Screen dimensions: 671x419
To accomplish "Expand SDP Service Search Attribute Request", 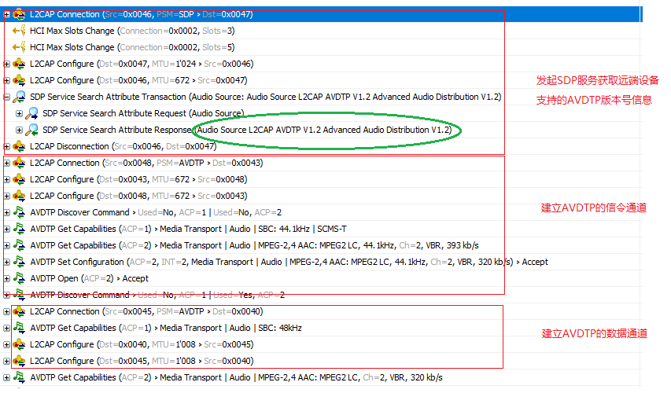I will (x=19, y=114).
